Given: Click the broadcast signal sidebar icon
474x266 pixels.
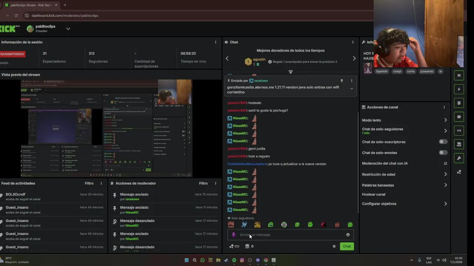Looking at the screenshot, I should coord(459,130).
